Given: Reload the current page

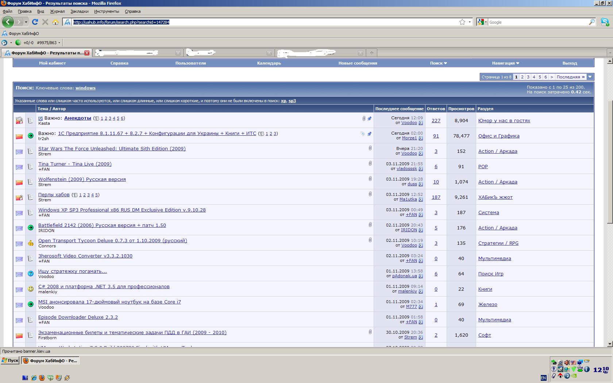Looking at the screenshot, I should pos(35,22).
